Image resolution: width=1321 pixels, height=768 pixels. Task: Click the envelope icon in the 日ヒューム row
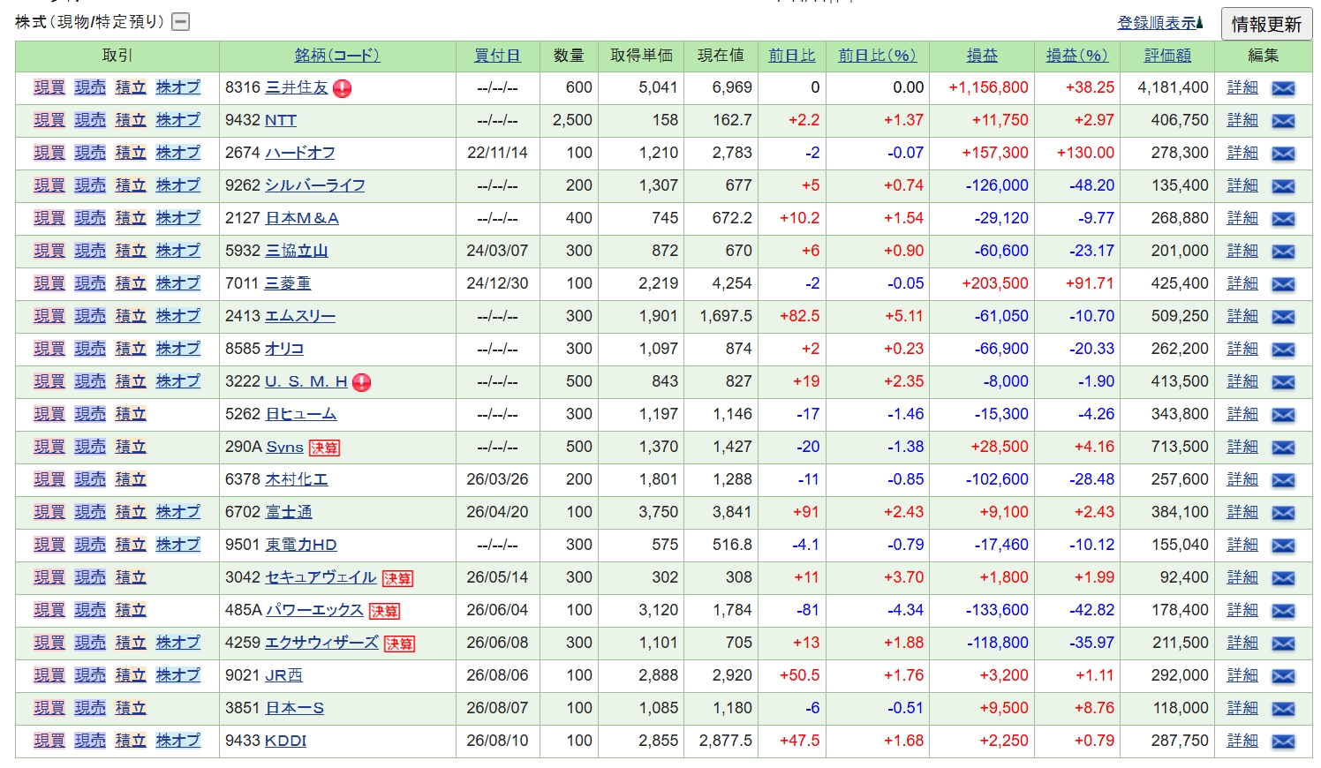1283,415
